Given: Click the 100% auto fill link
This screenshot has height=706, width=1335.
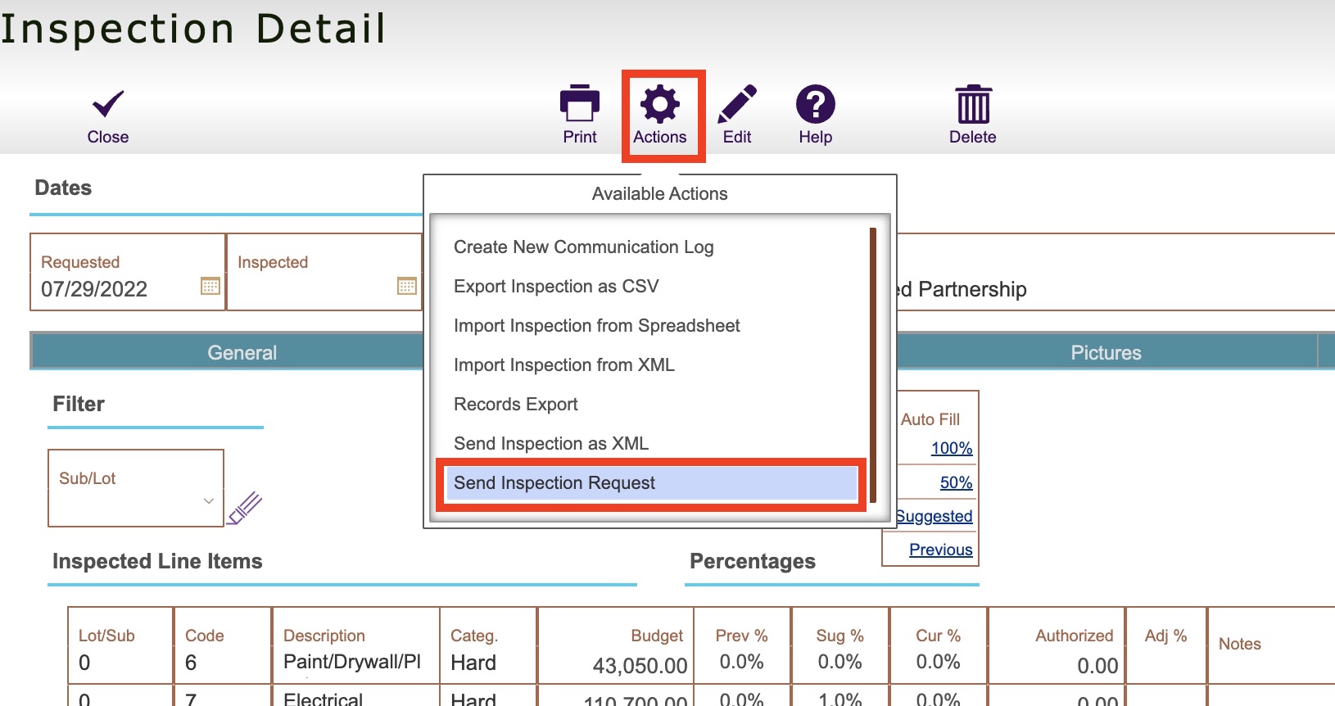Looking at the screenshot, I should [951, 448].
